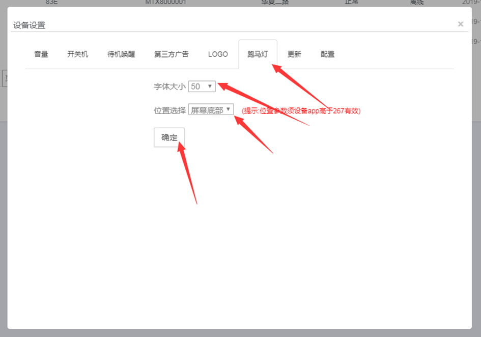Go to the 第三方广告 tab
Viewport: 481px width, 337px height.
[x=172, y=54]
